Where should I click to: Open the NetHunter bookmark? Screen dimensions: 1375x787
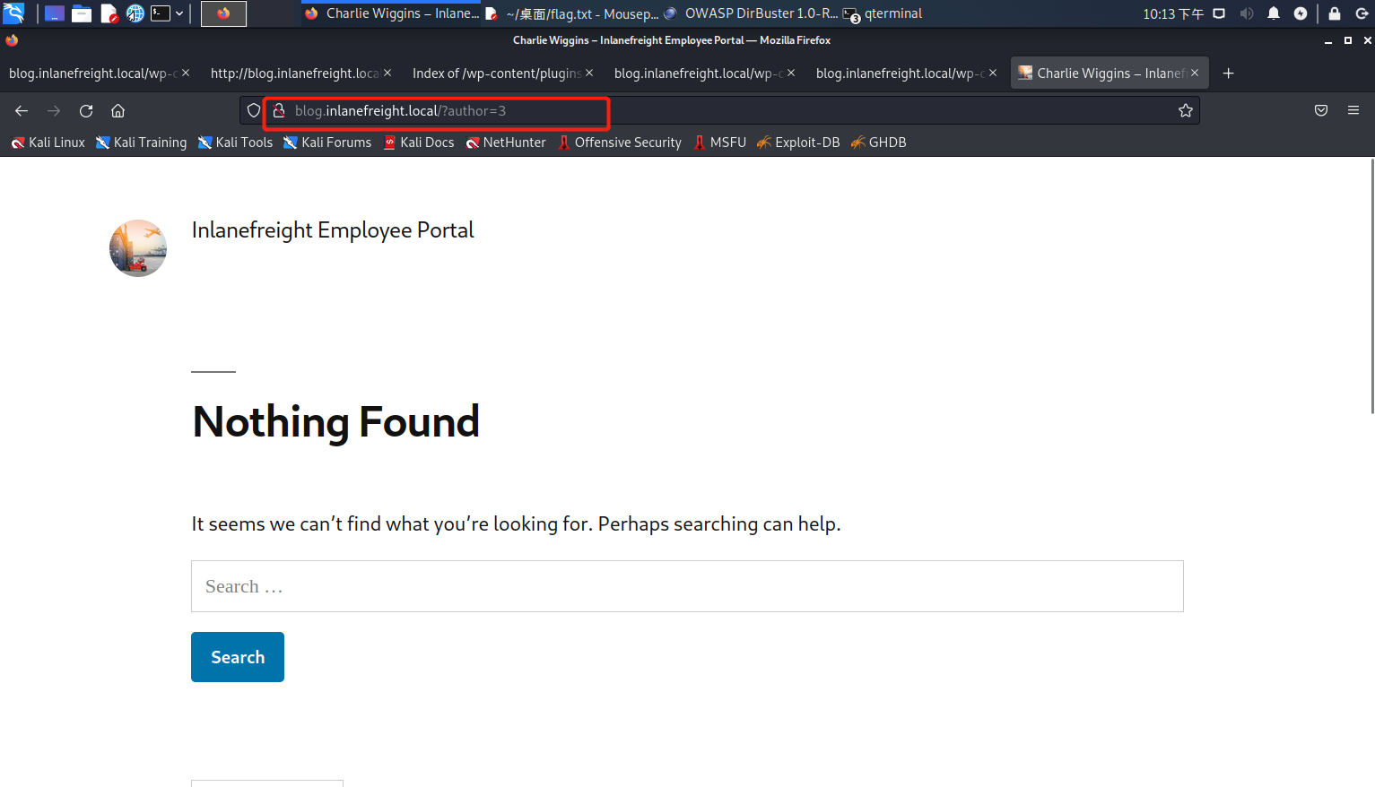[x=506, y=143]
